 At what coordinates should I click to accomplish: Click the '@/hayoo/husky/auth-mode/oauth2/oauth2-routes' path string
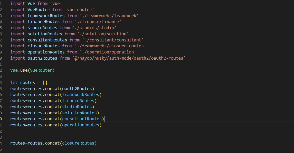(x=129, y=58)
